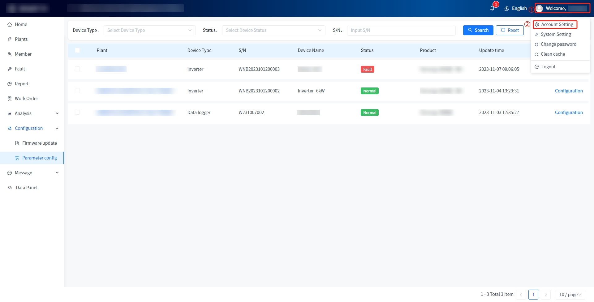Image resolution: width=594 pixels, height=302 pixels.
Task: Click the Configuration sliders icon in sidebar
Action: [x=10, y=128]
